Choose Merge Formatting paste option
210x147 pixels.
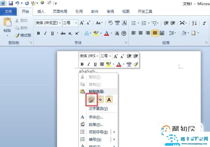click(100, 100)
